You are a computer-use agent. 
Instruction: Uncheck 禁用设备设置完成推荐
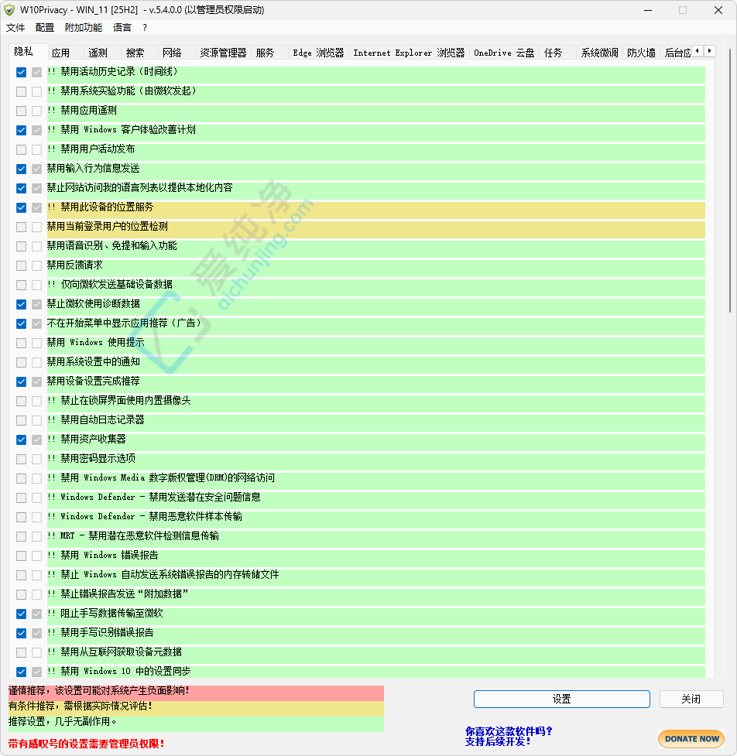point(21,381)
